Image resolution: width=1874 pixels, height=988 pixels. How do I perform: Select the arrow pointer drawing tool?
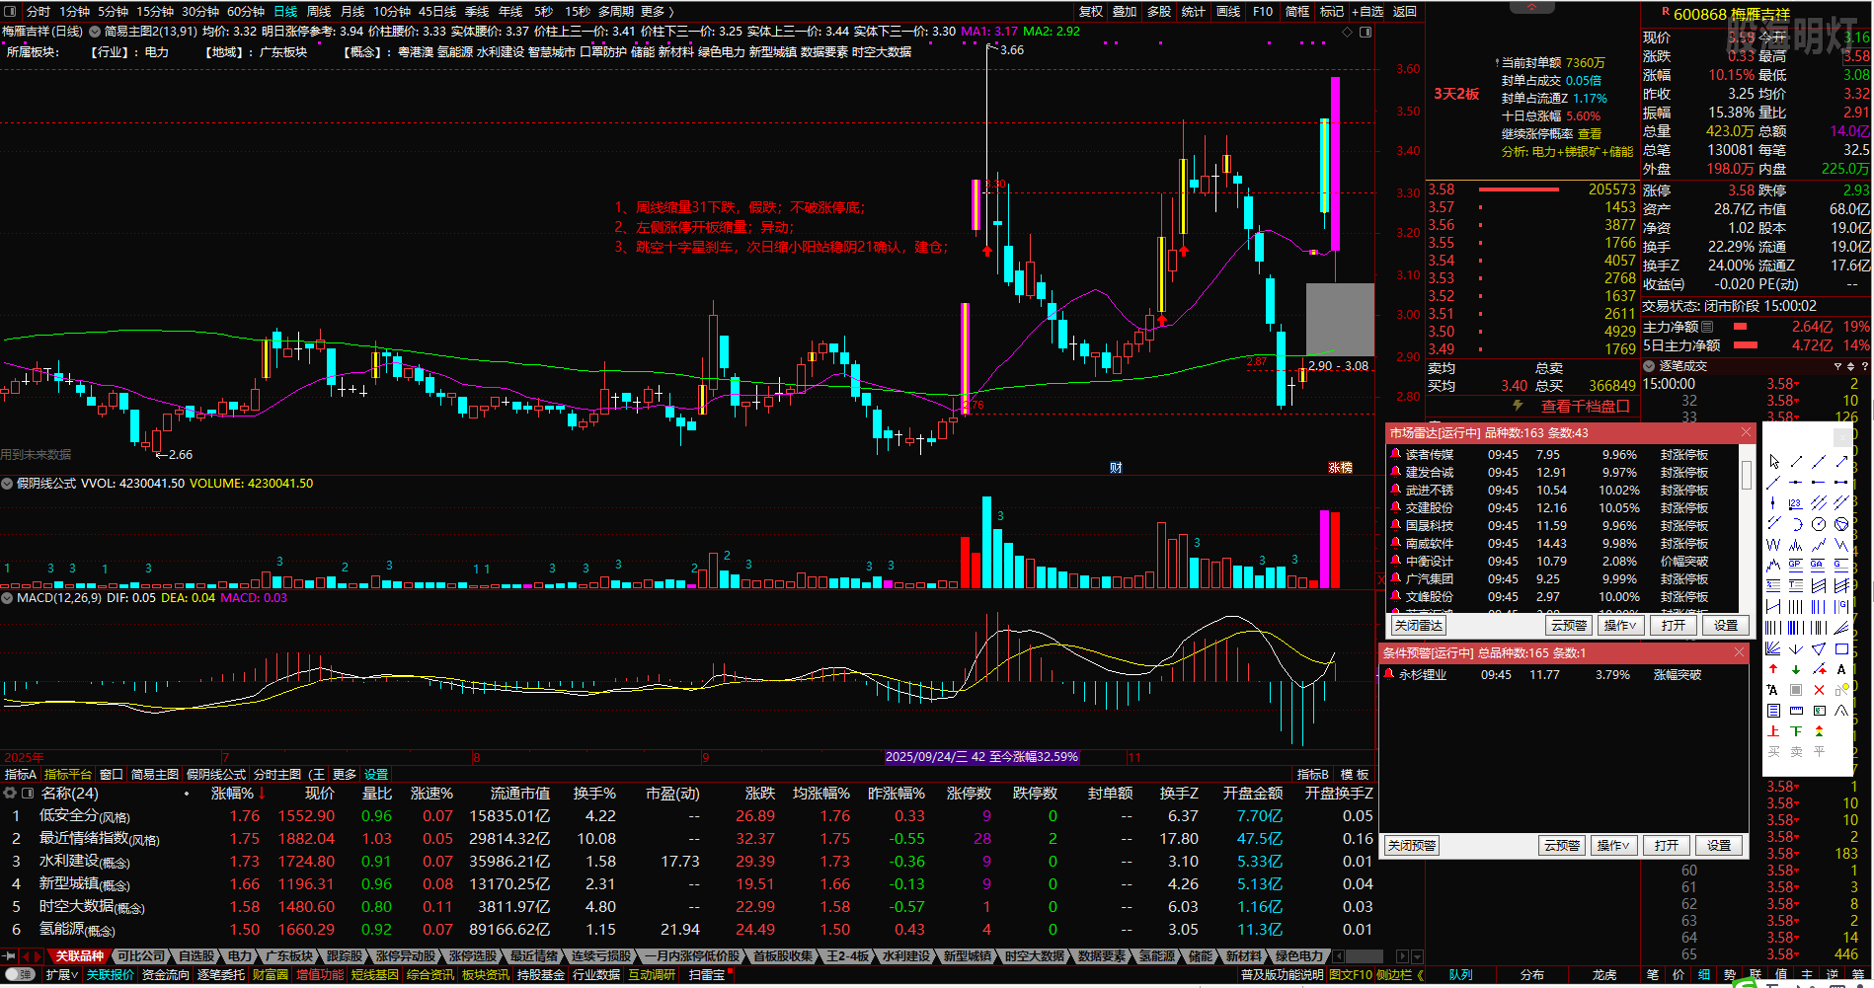coord(1773,462)
